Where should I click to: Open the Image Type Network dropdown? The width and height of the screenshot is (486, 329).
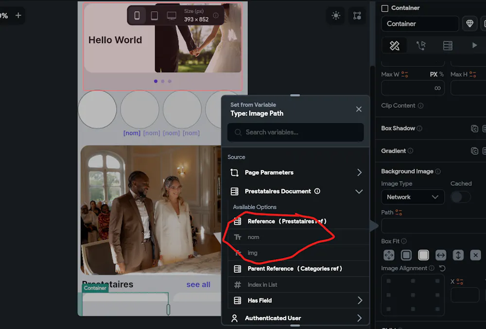tap(413, 197)
